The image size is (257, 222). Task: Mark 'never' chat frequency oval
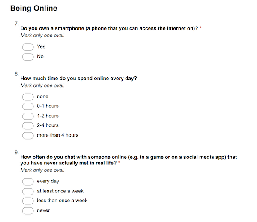[x=28, y=211]
